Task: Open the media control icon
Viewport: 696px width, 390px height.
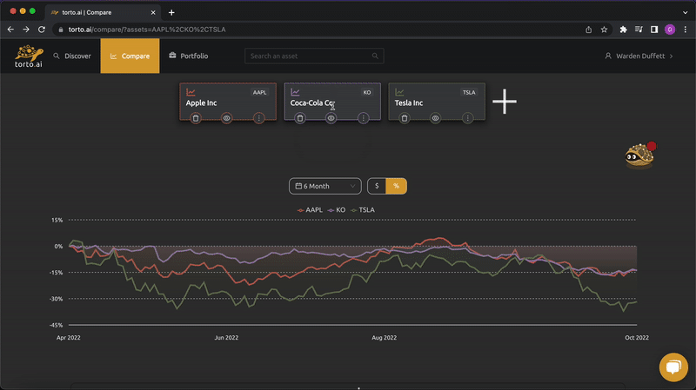Action: pyautogui.click(x=639, y=30)
